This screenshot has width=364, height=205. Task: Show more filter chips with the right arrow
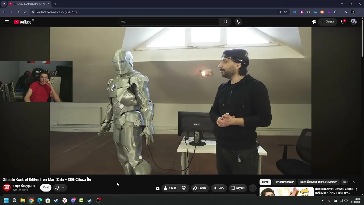pyautogui.click(x=353, y=182)
